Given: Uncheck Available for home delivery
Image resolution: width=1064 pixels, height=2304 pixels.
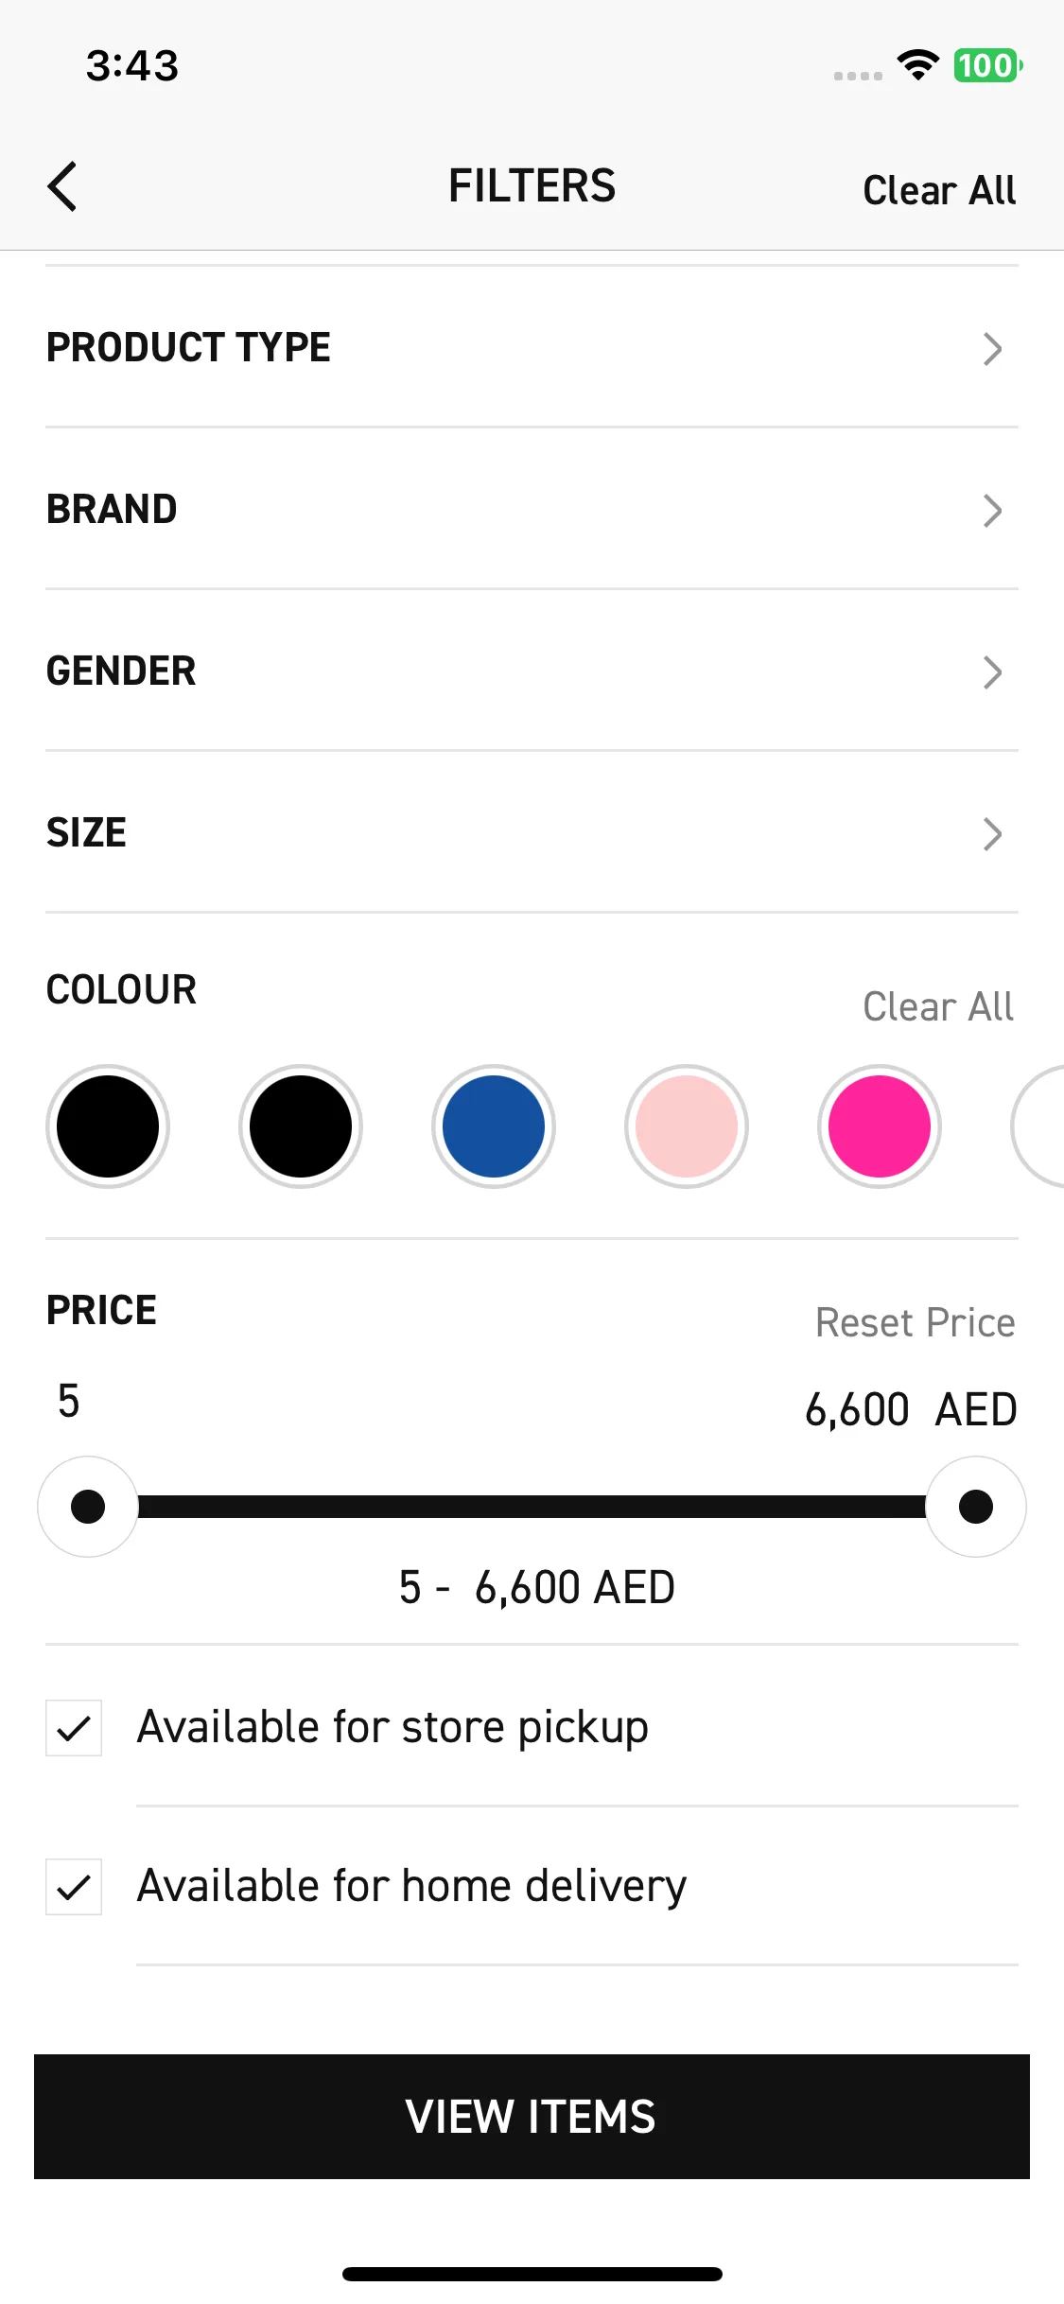Looking at the screenshot, I should [74, 1887].
